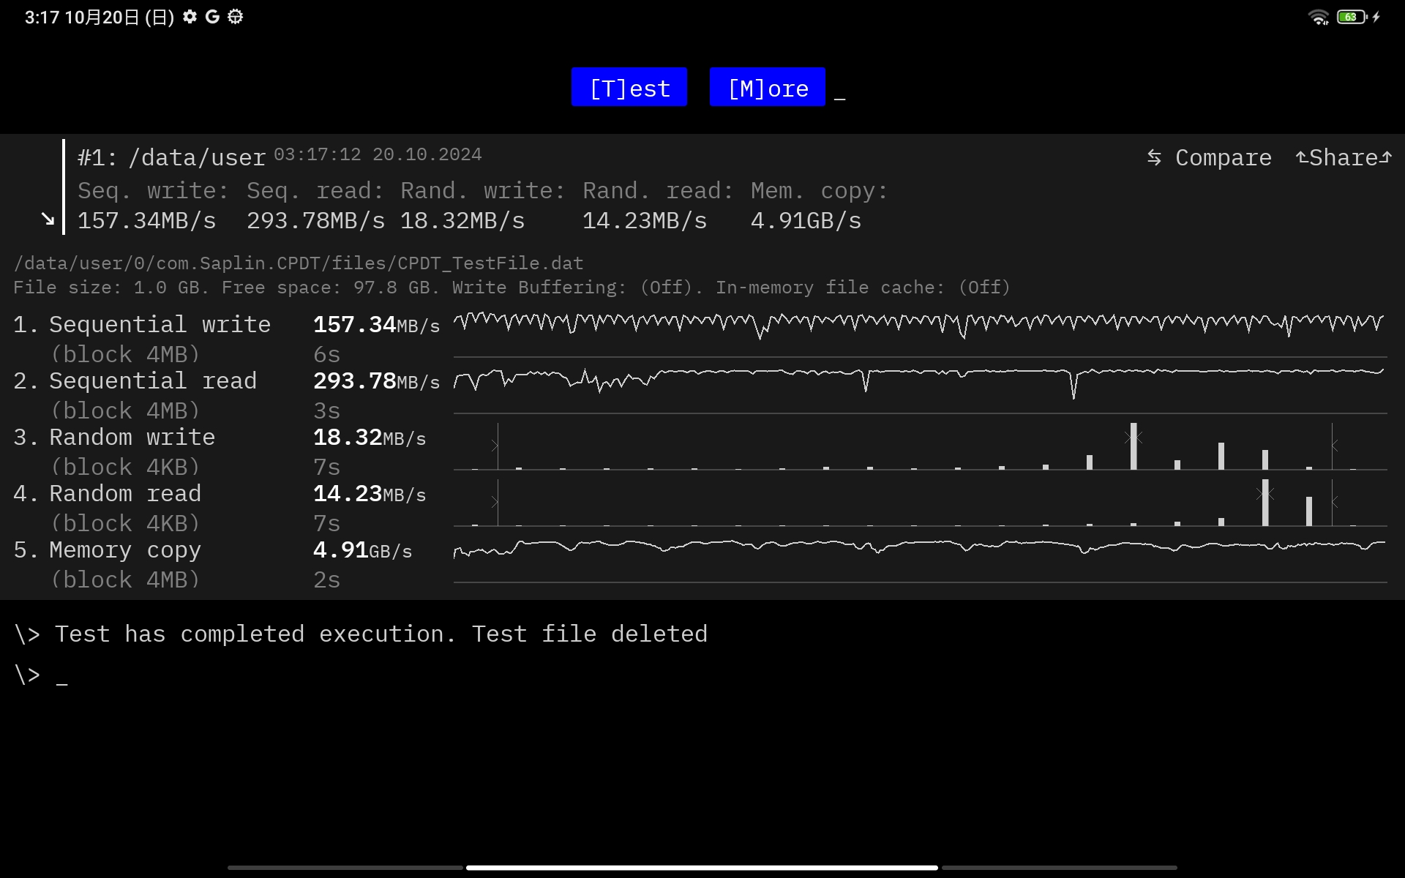Tap the Google G status icon
1405x878 pixels.
(212, 17)
